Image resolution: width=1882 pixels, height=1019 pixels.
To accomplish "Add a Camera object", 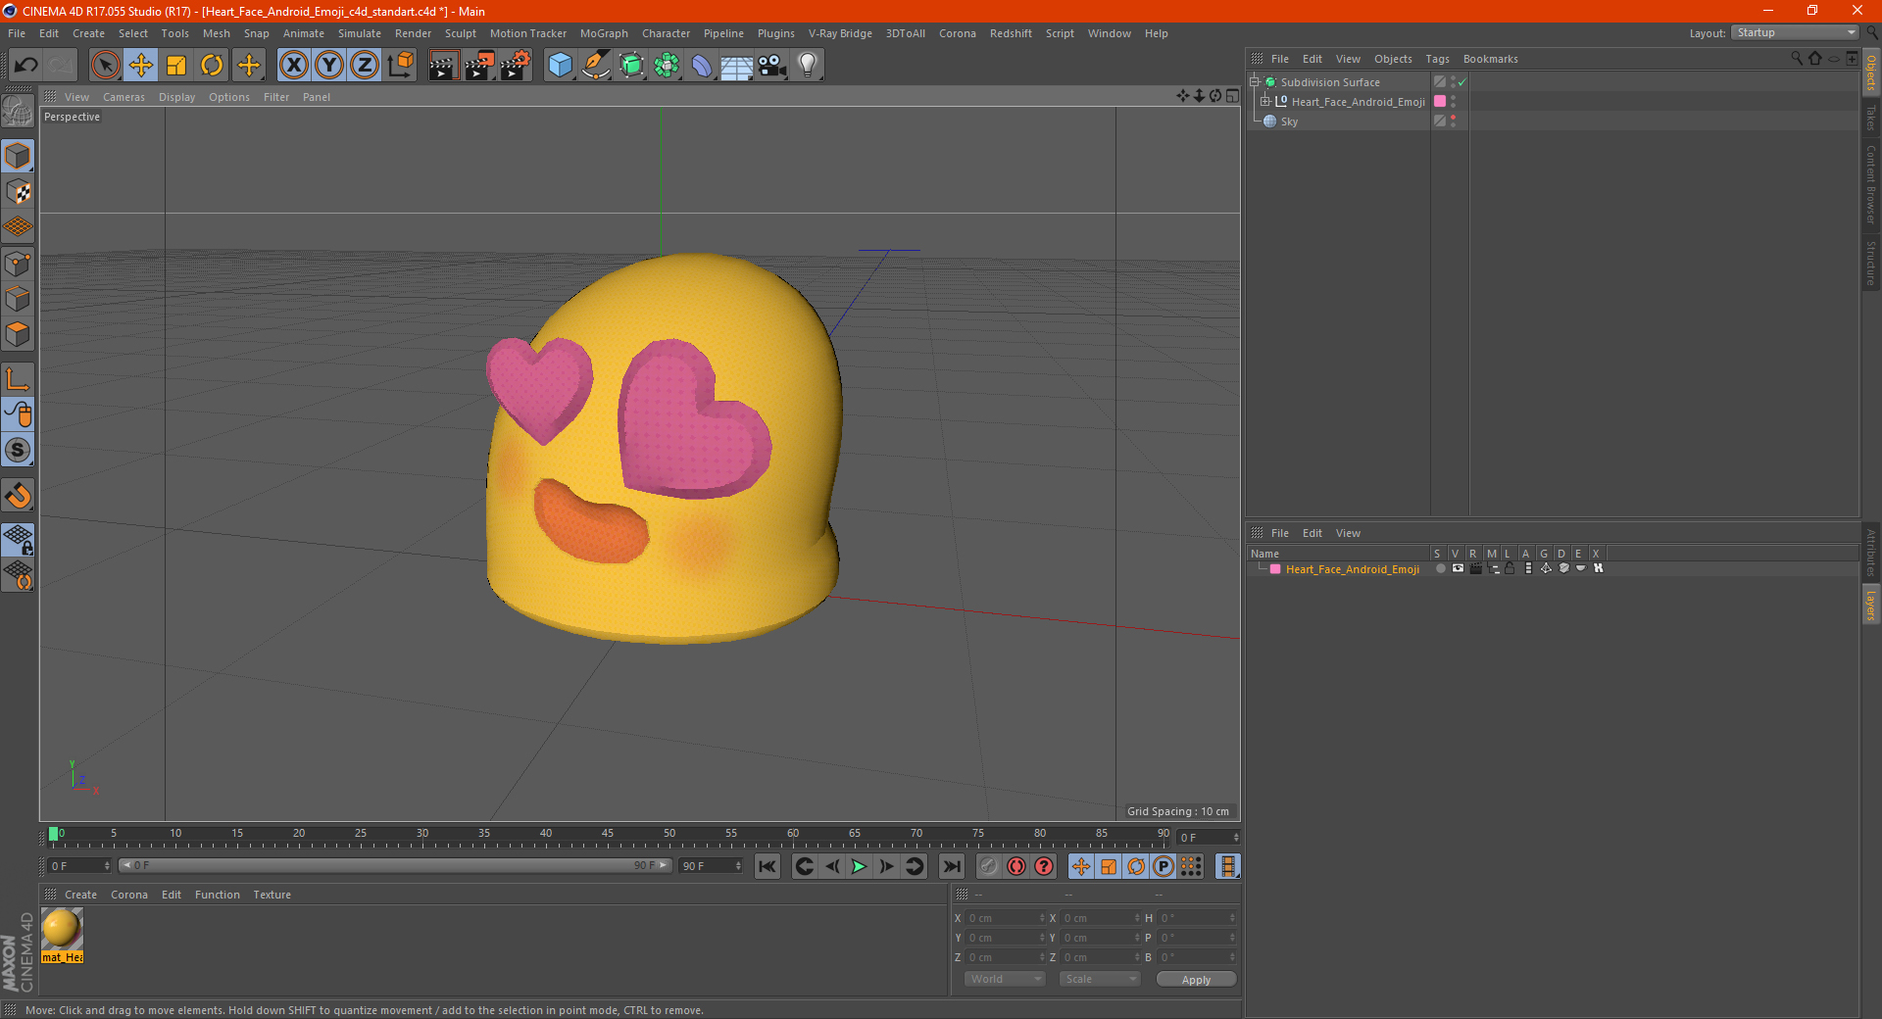I will (x=772, y=66).
